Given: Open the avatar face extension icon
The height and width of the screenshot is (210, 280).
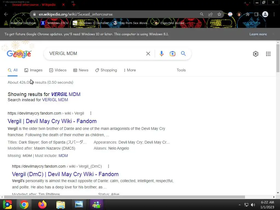Looking at the screenshot, I should click(239, 14).
